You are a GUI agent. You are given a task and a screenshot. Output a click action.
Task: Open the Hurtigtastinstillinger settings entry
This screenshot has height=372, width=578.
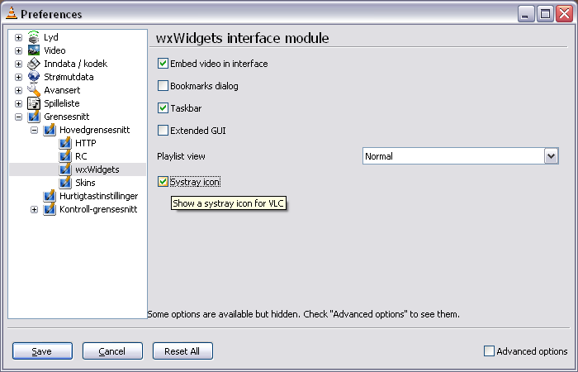click(x=99, y=196)
